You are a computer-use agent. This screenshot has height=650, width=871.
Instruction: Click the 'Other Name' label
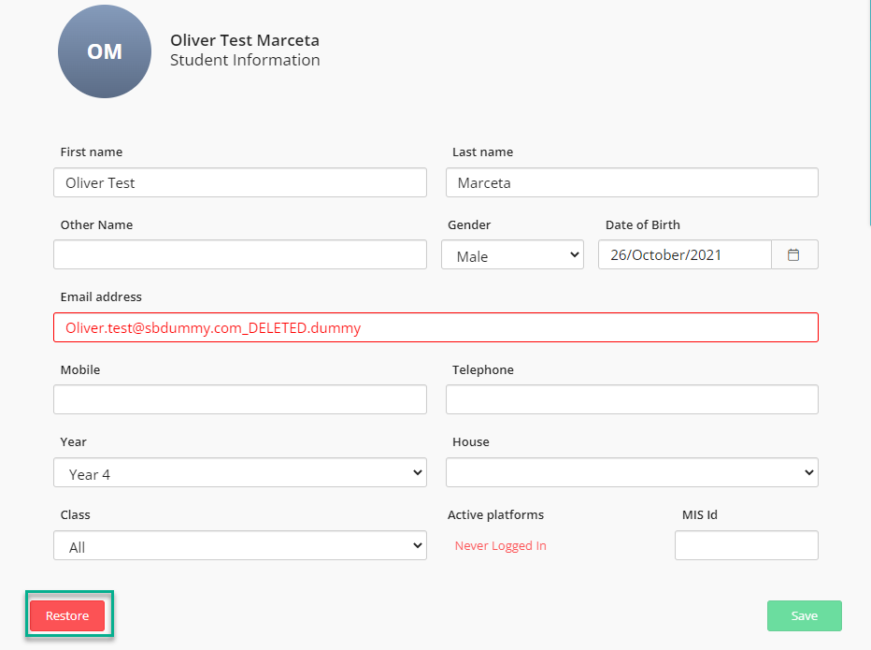(x=96, y=224)
